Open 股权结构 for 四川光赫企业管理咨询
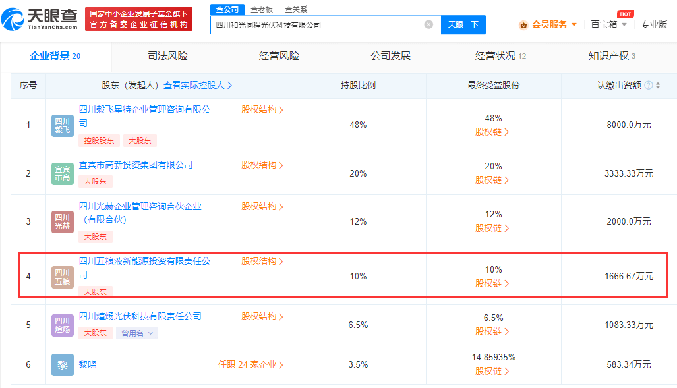 pyautogui.click(x=262, y=206)
